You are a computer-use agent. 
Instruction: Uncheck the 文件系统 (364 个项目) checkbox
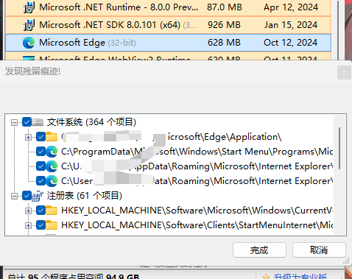[x=27, y=122]
